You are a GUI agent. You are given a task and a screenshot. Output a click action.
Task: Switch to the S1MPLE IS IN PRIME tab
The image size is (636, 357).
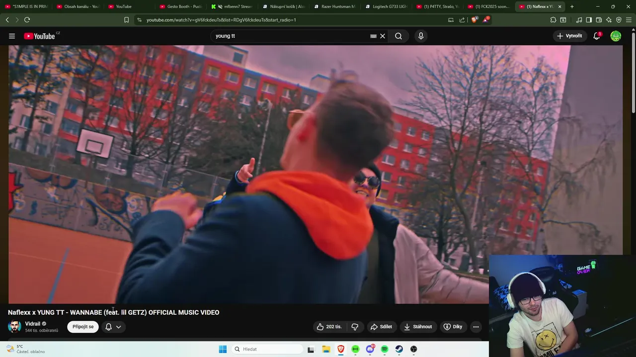tap(26, 6)
